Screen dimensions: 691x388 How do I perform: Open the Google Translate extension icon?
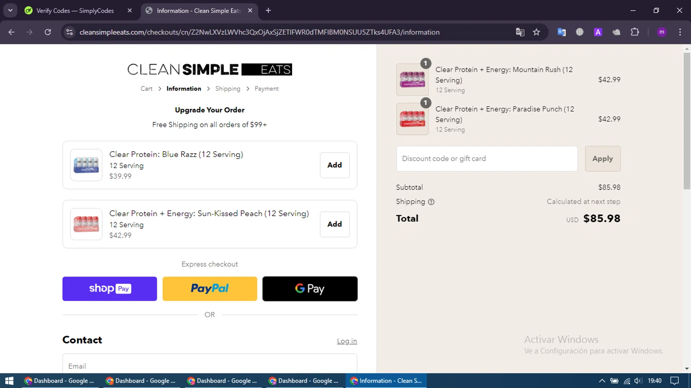click(x=562, y=32)
